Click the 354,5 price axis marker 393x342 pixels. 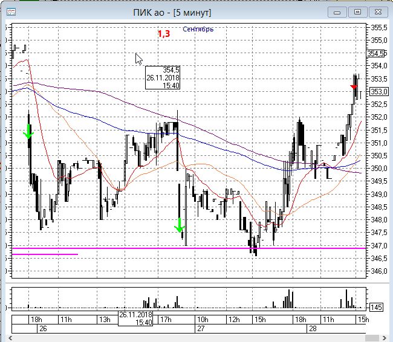pyautogui.click(x=376, y=53)
